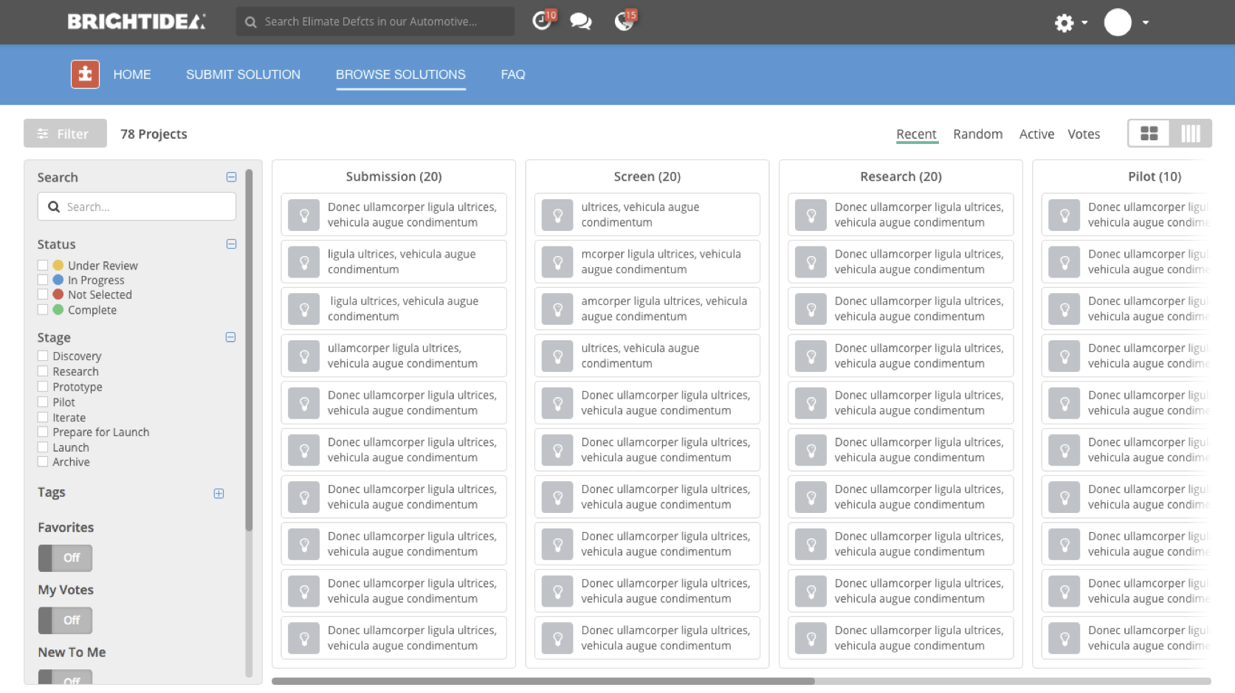Select the Prepare for Launch checkbox
The height and width of the screenshot is (693, 1235).
coord(43,432)
